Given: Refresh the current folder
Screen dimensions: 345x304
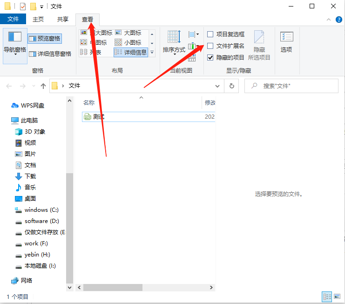Looking at the screenshot, I should coord(232,86).
